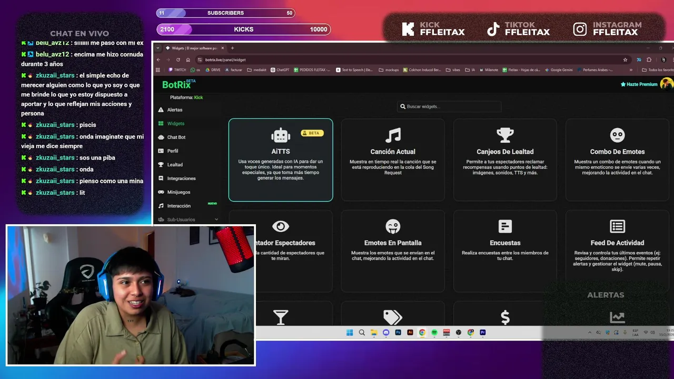
Task: Open the Encuestas widget card
Action: pyautogui.click(x=505, y=251)
